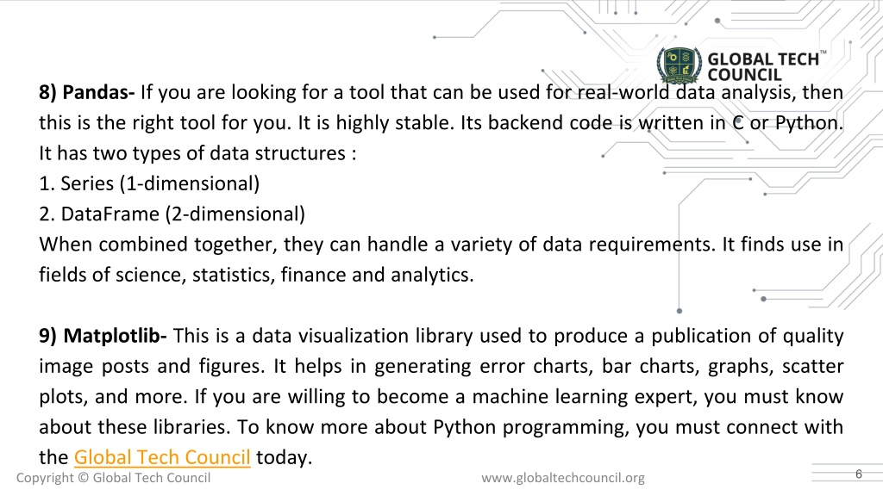
Task: Click the GLOBAL TECH COUNCIL logo text
Action: (x=763, y=67)
